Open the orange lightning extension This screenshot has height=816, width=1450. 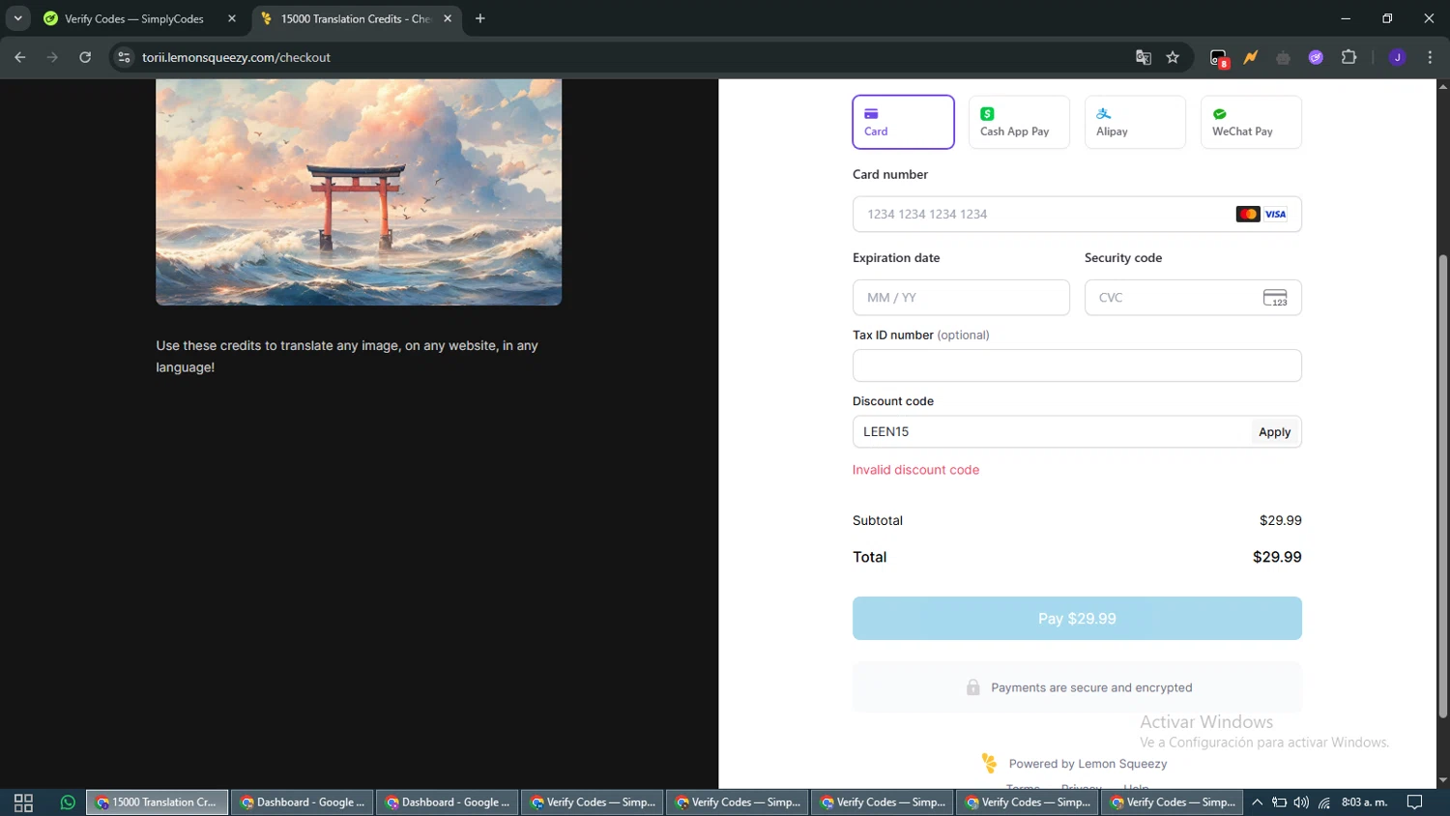pos(1251,57)
